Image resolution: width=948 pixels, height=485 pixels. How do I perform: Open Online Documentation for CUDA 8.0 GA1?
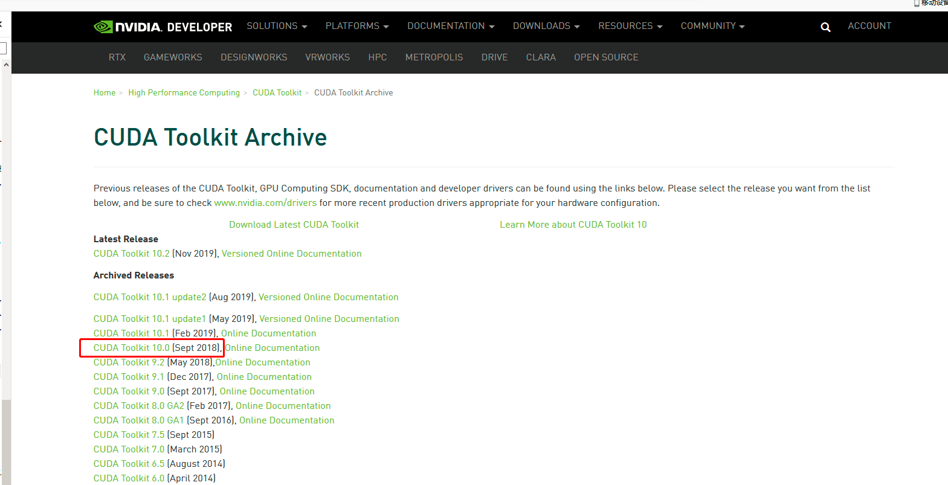click(287, 420)
